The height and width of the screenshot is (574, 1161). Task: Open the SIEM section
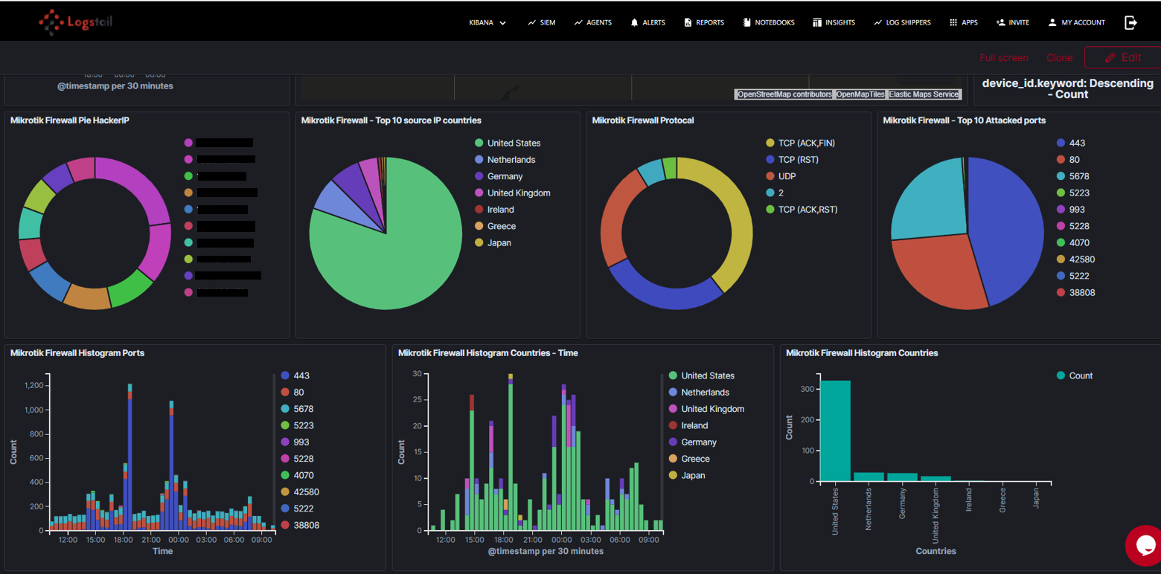(542, 23)
